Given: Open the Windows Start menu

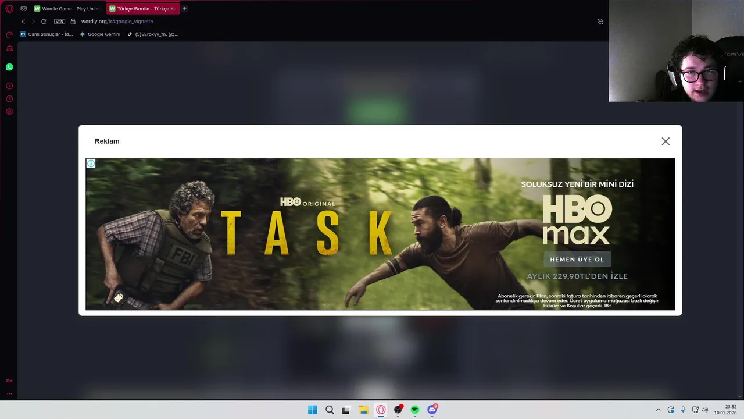Looking at the screenshot, I should pos(312,410).
